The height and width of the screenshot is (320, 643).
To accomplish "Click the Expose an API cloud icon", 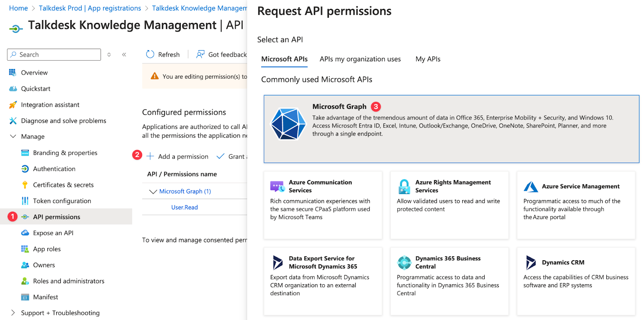I will (x=25, y=233).
